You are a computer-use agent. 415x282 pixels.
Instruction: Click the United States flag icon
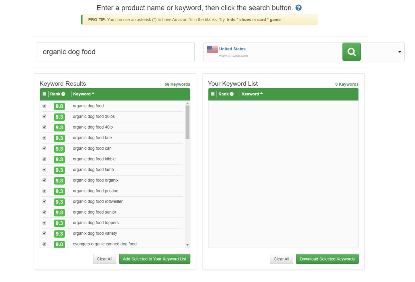[x=212, y=49]
